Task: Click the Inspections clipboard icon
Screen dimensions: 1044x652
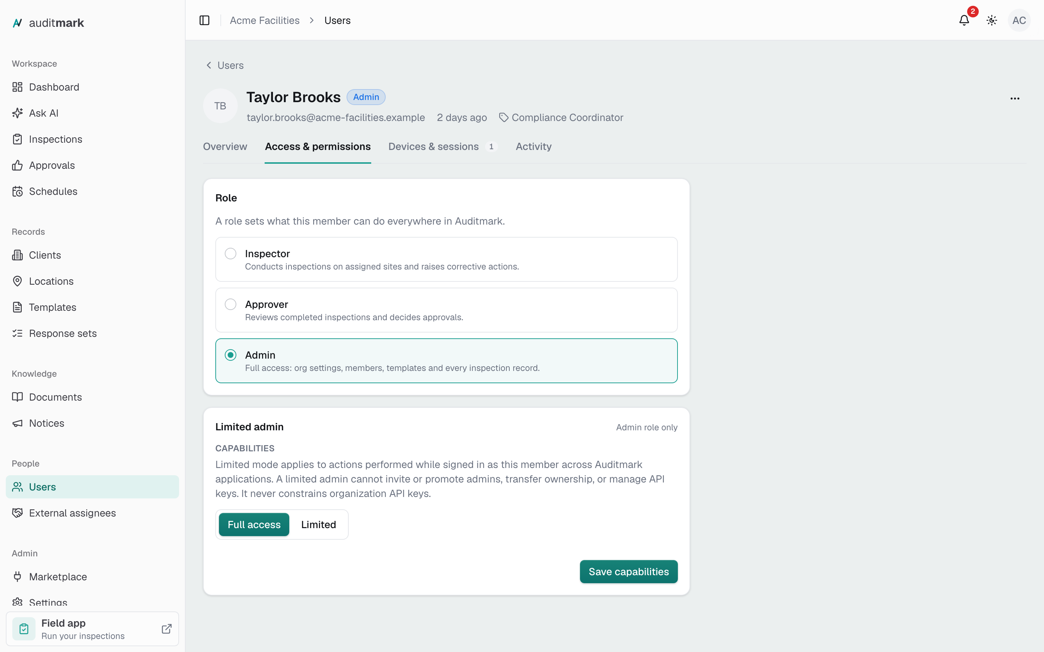Action: pos(17,139)
